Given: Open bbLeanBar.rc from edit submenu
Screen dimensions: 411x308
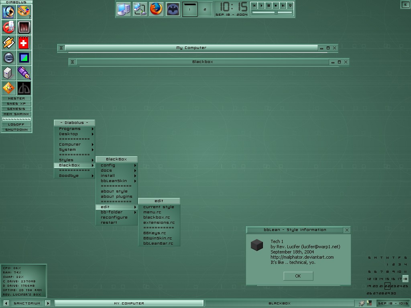Looking at the screenshot, I should click(x=159, y=243).
